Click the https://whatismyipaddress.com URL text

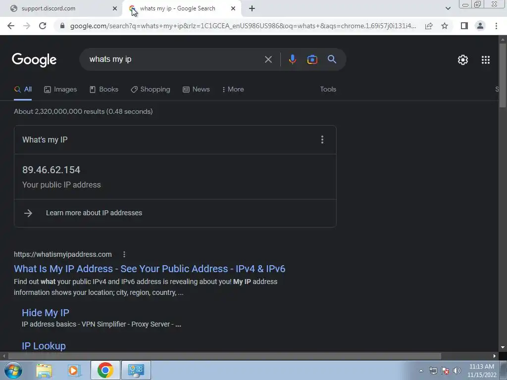coord(63,255)
